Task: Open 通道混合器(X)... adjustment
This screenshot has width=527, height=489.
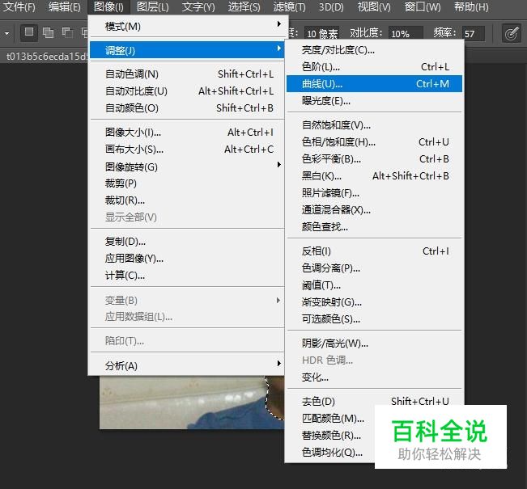Action: (x=374, y=210)
